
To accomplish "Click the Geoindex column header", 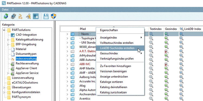I will click(x=171, y=29).
